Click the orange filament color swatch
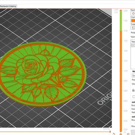Image resolution: width=135 pixels, height=135 pixels. point(133,21)
